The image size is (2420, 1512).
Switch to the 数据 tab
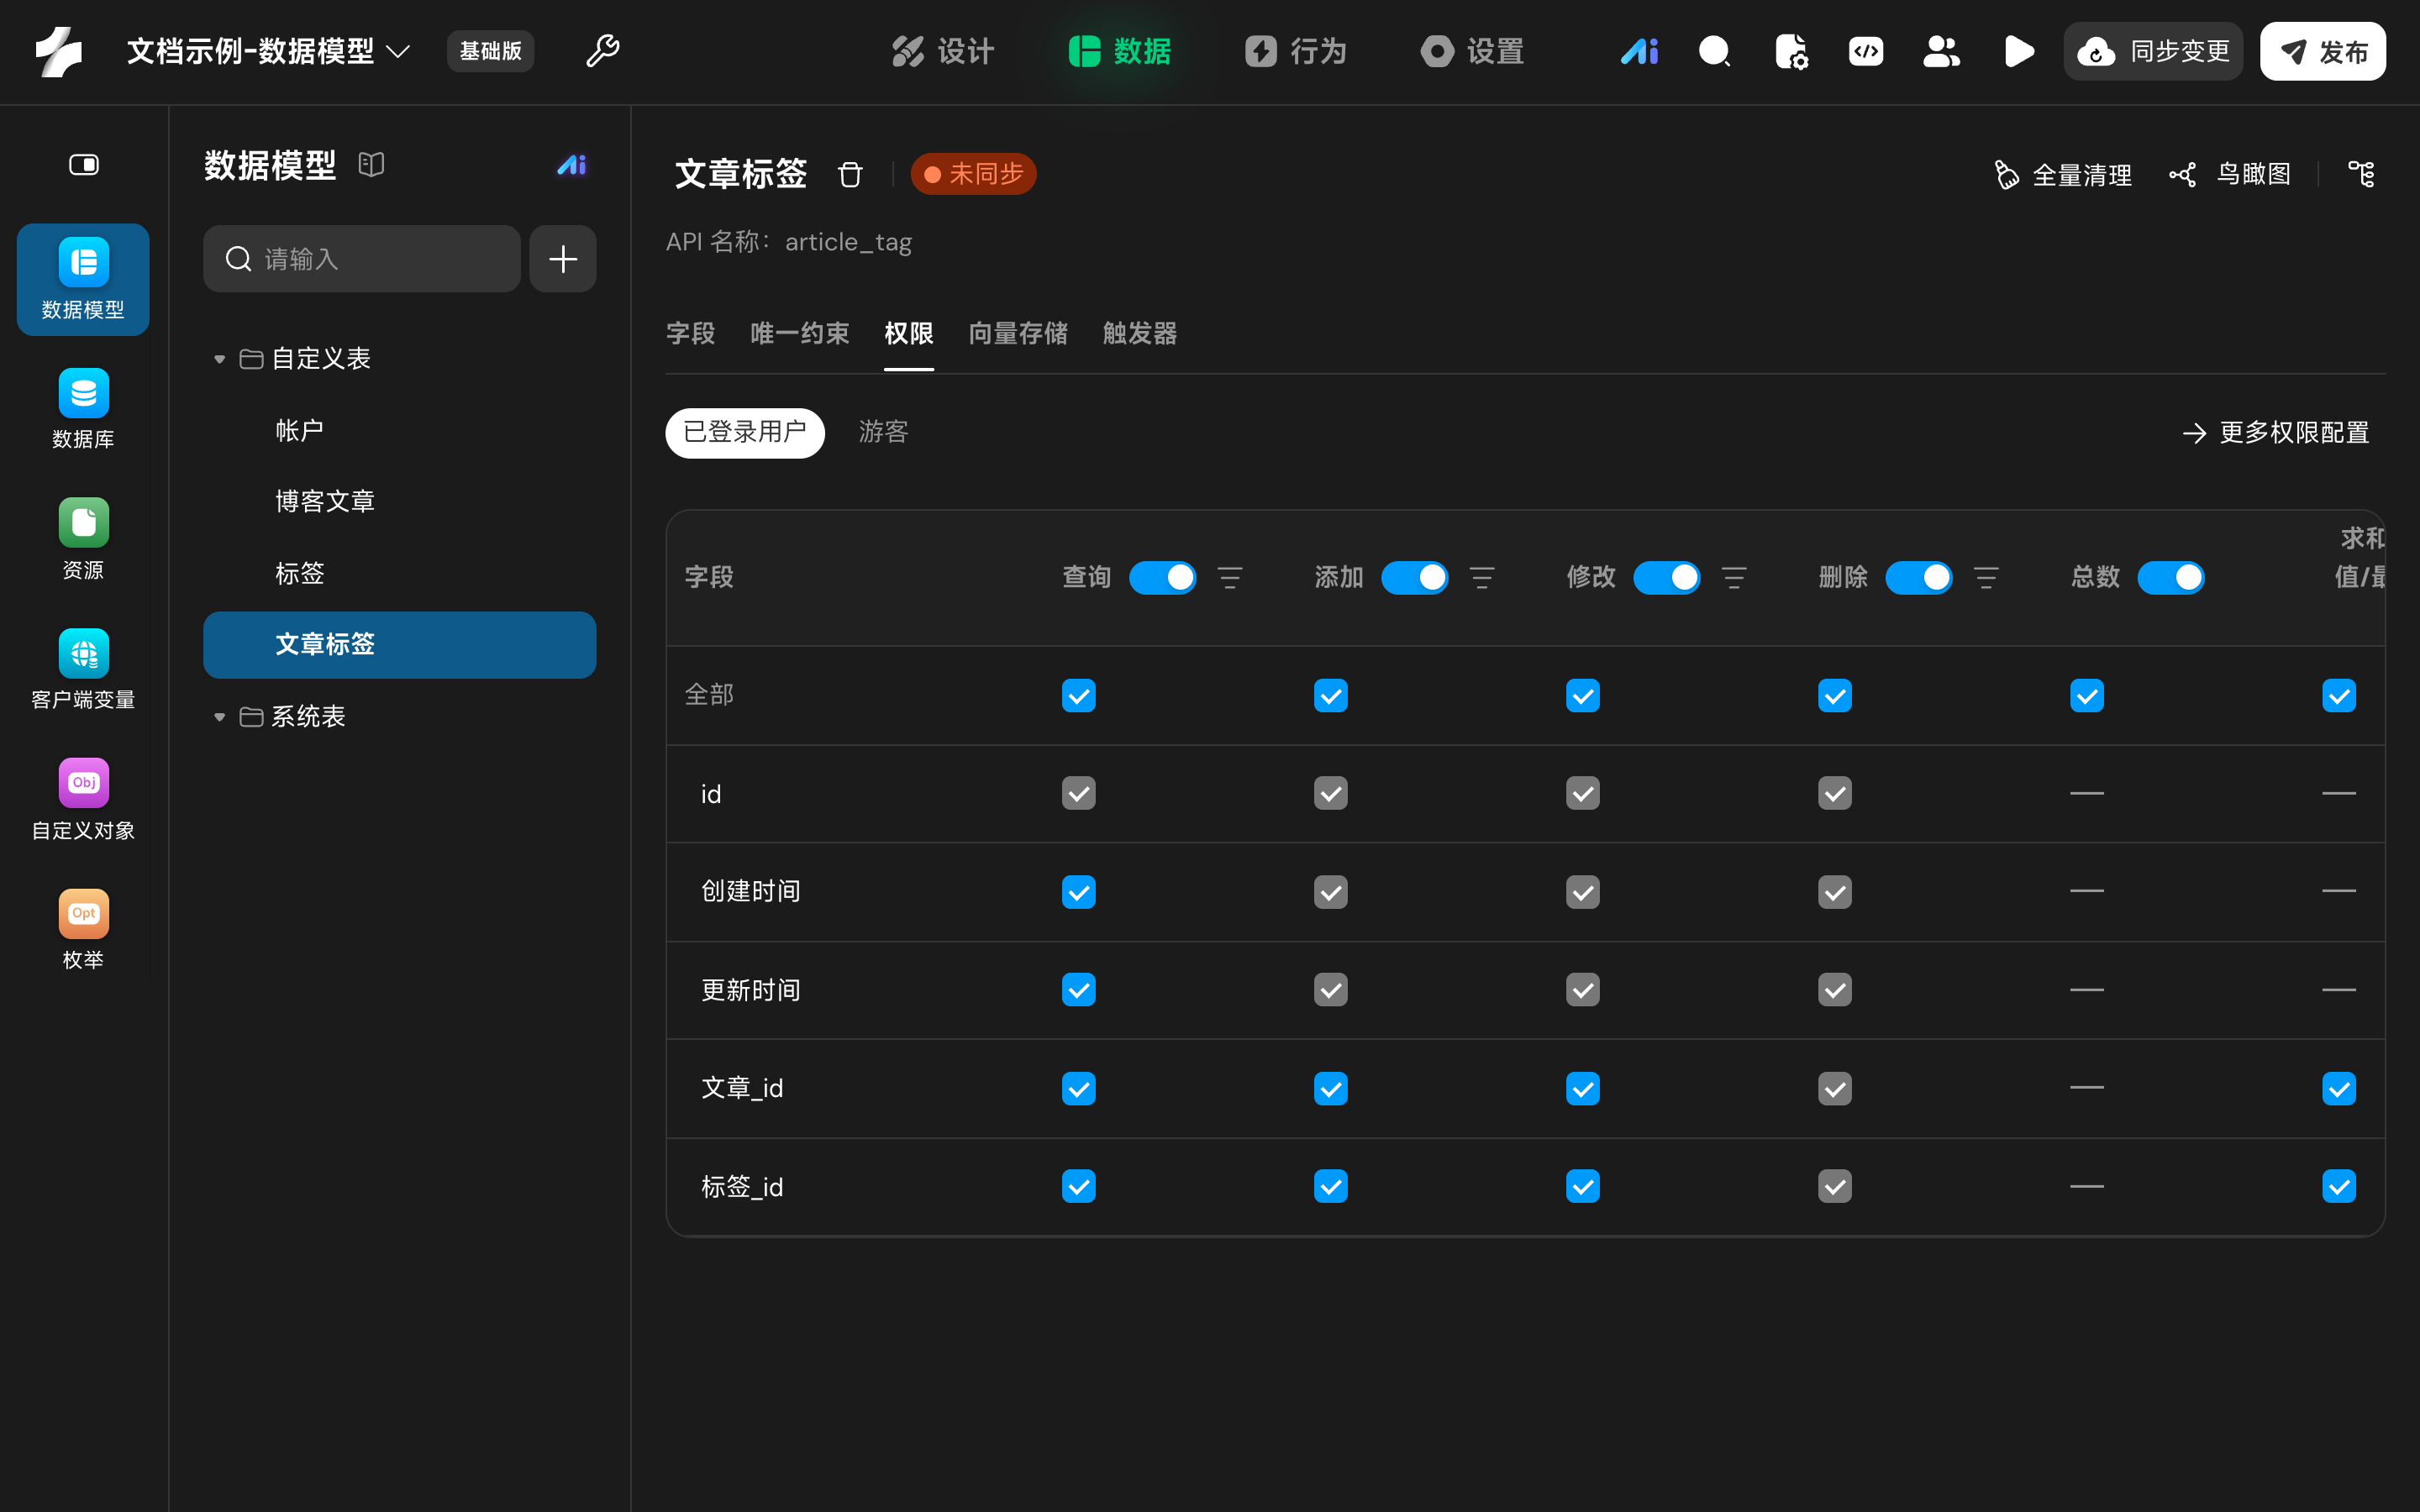coord(1119,51)
